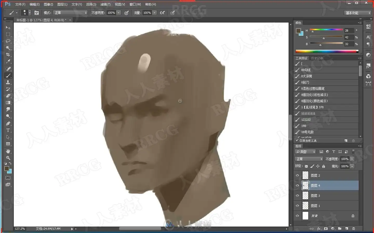Open the opacity 不透明度 dropdown arrow

click(x=119, y=13)
